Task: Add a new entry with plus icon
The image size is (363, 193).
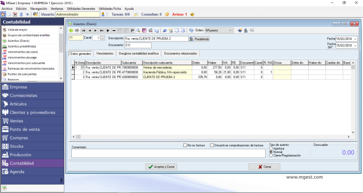Action: (108, 31)
